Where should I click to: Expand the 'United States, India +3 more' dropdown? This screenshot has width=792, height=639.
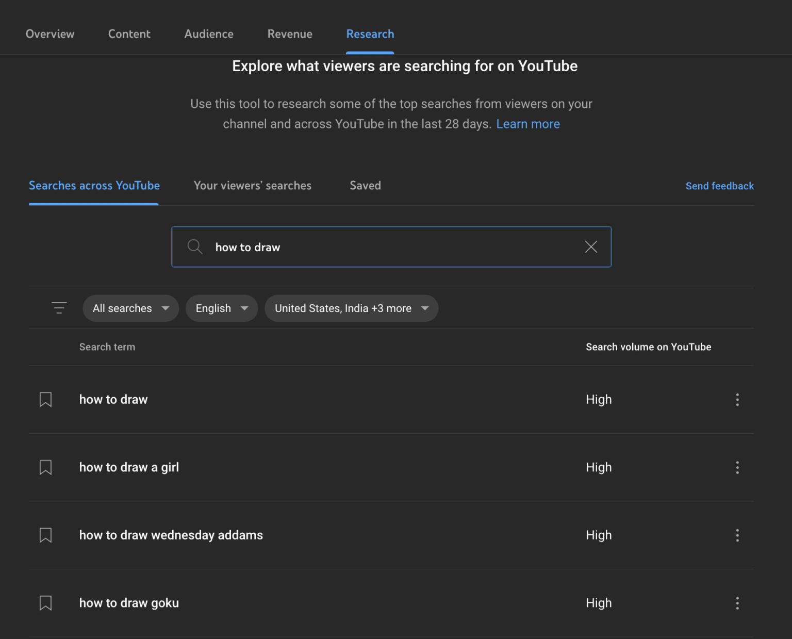(351, 308)
